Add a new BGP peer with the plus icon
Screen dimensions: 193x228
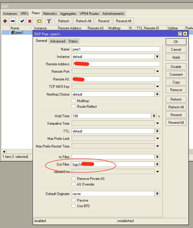pyautogui.click(x=5, y=21)
